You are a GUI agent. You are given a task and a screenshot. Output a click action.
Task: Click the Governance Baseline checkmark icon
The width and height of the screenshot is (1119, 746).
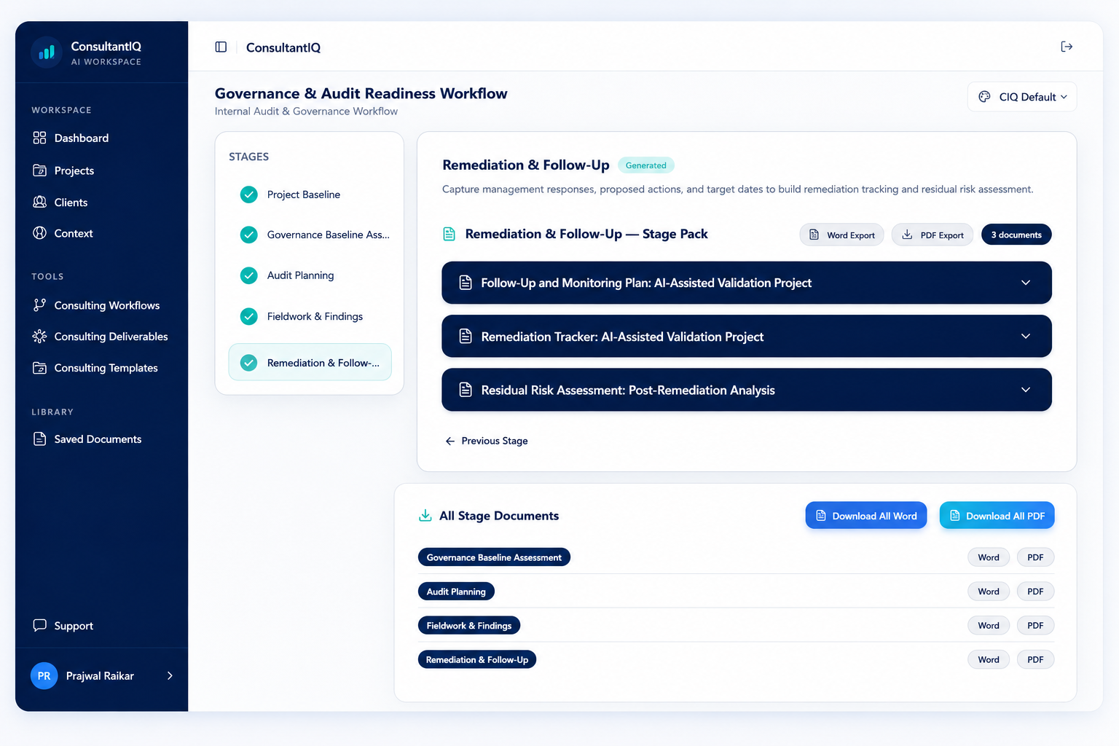coord(249,235)
